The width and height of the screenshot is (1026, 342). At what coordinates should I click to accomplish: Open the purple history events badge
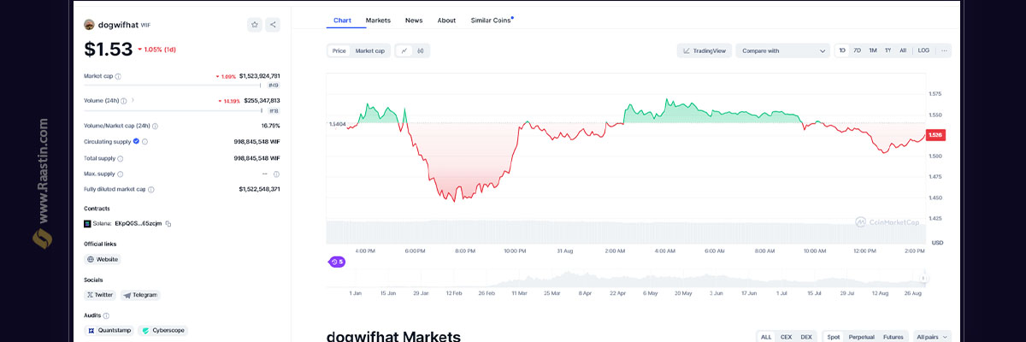click(337, 262)
